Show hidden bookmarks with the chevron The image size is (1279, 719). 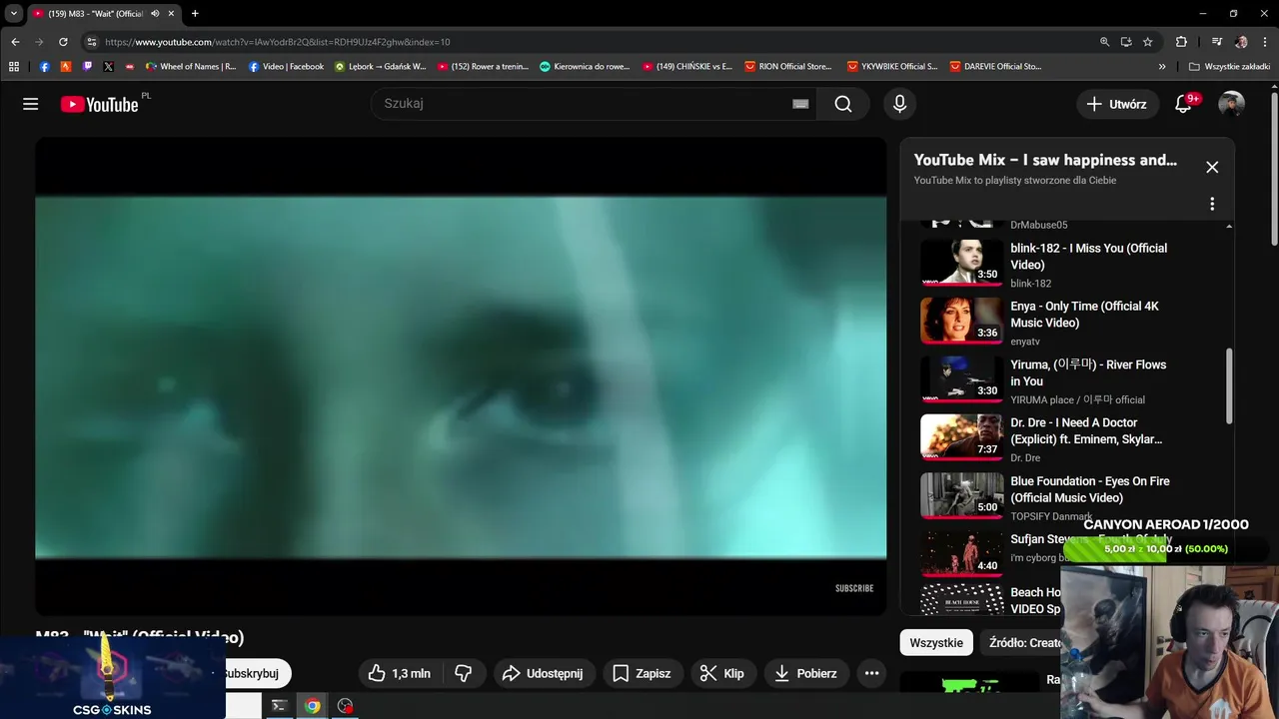(x=1162, y=67)
